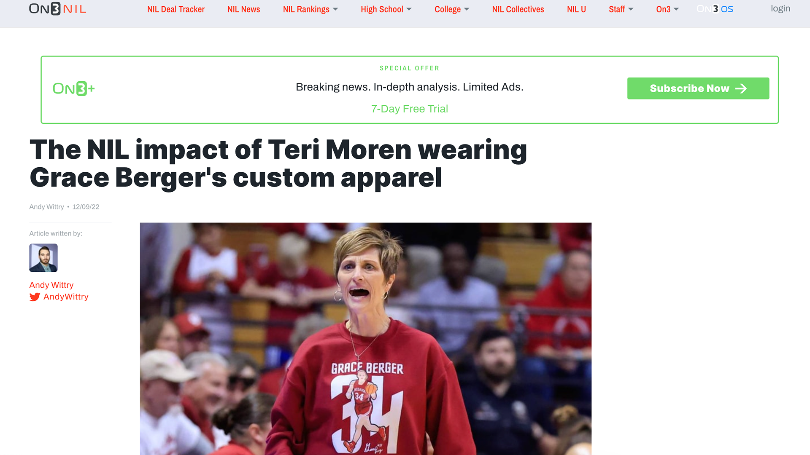Click the login link

[x=780, y=8]
